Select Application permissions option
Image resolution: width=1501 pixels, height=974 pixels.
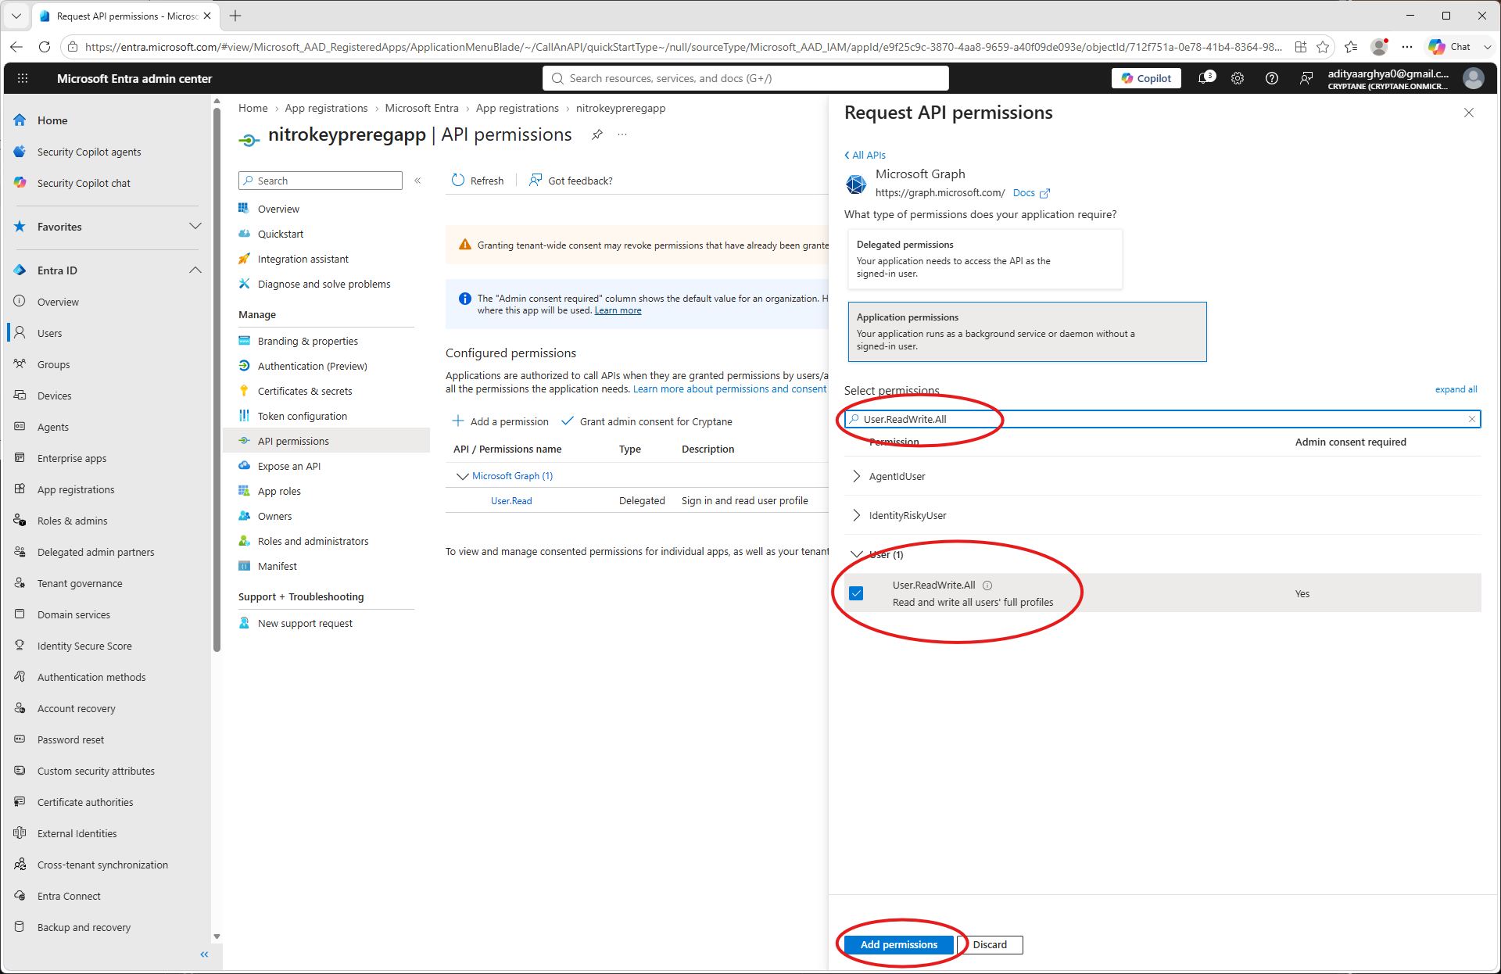1027,331
